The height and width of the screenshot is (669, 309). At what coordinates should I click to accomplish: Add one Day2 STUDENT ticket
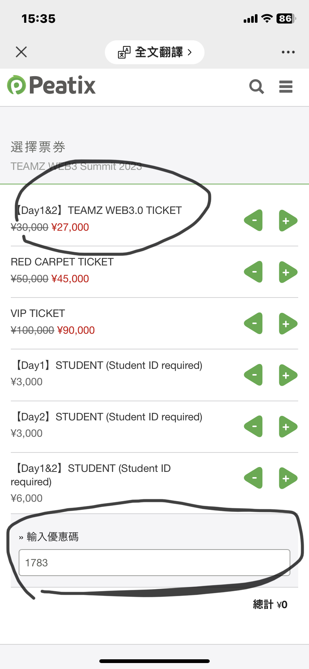click(288, 427)
